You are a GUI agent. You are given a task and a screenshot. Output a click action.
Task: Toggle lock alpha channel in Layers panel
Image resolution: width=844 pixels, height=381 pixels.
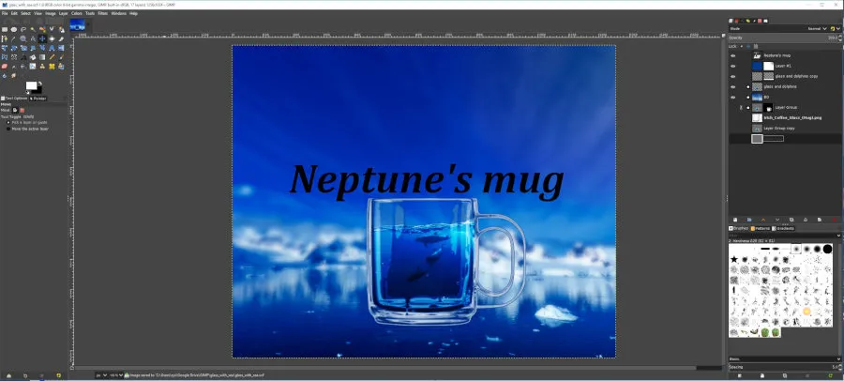[756, 46]
